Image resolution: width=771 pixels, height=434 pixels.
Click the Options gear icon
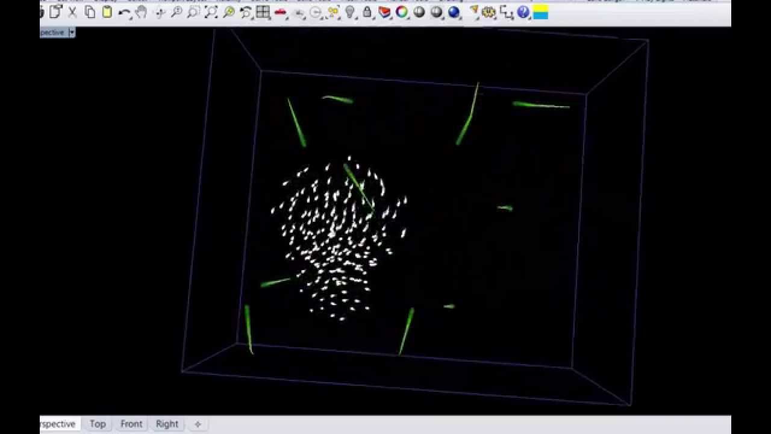point(489,11)
